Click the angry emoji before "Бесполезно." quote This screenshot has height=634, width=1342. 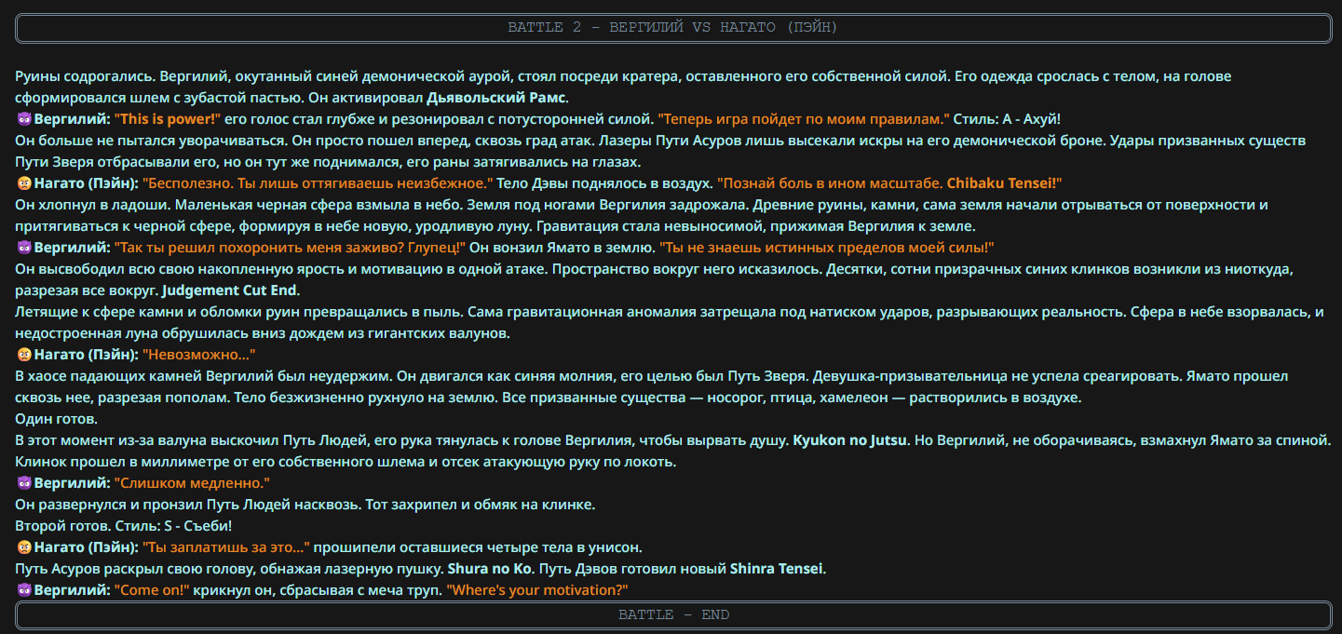pyautogui.click(x=23, y=183)
